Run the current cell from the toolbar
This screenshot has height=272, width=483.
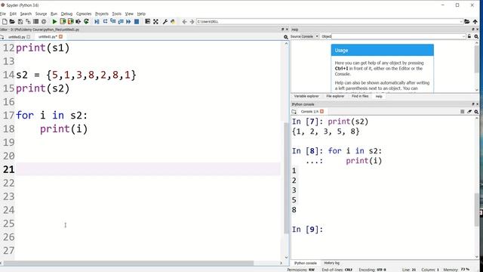pos(63,22)
